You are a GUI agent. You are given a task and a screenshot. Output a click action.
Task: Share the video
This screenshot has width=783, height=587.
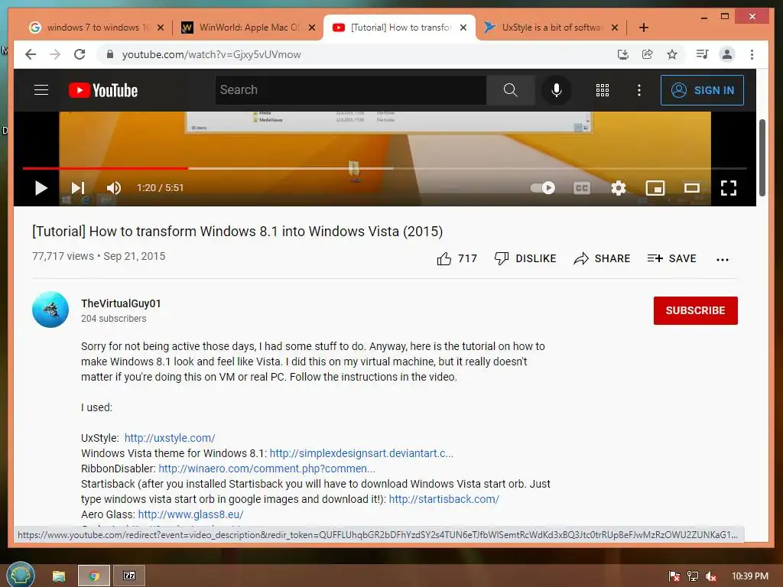tap(602, 258)
